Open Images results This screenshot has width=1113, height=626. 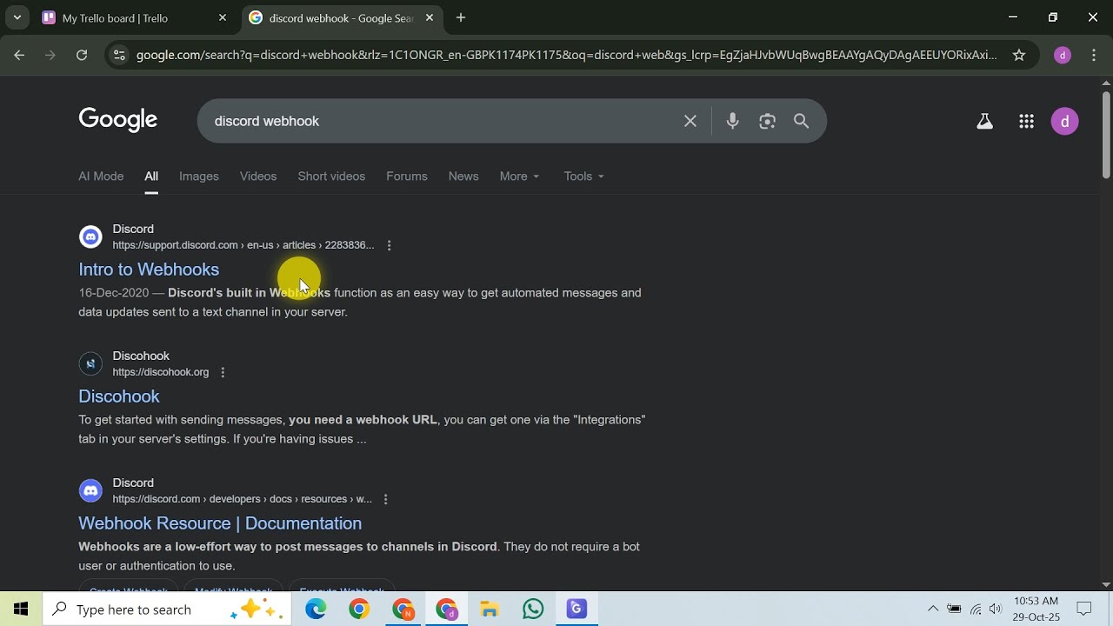click(x=199, y=176)
